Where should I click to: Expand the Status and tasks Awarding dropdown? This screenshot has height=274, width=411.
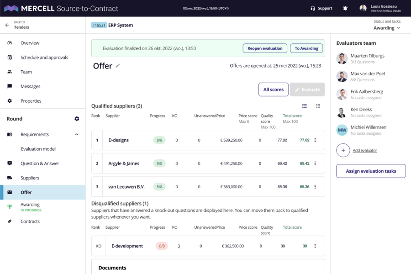(387, 28)
